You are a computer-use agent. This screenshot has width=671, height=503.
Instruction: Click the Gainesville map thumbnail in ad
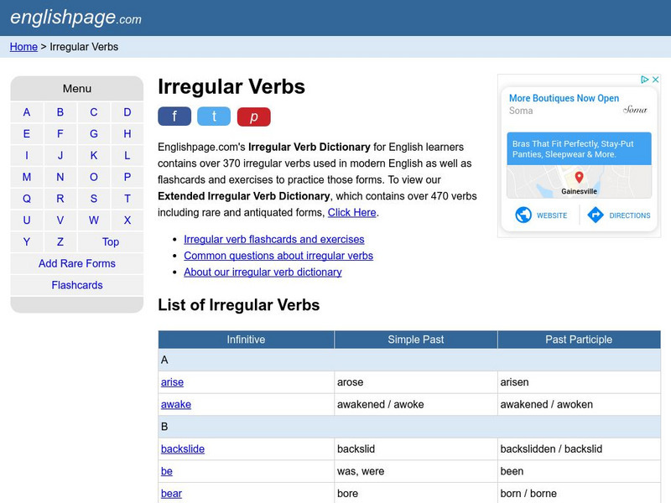[x=579, y=182]
